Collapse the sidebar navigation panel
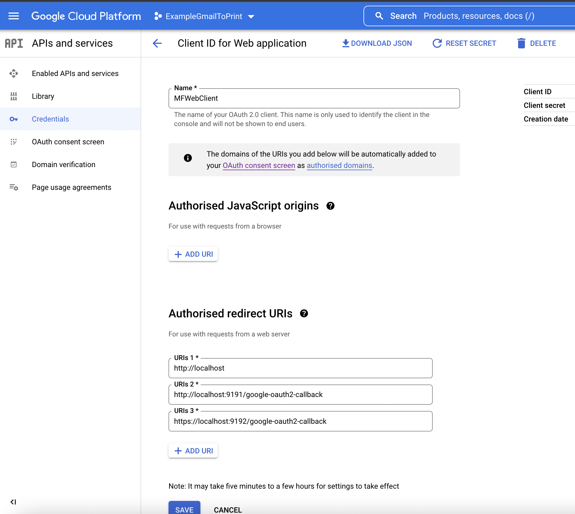575x514 pixels. (x=13, y=502)
